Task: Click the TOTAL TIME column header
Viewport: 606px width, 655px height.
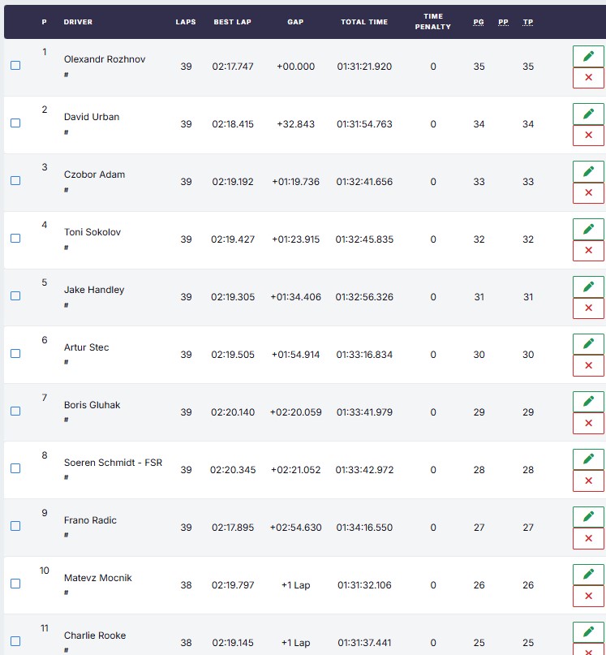Action: (364, 22)
